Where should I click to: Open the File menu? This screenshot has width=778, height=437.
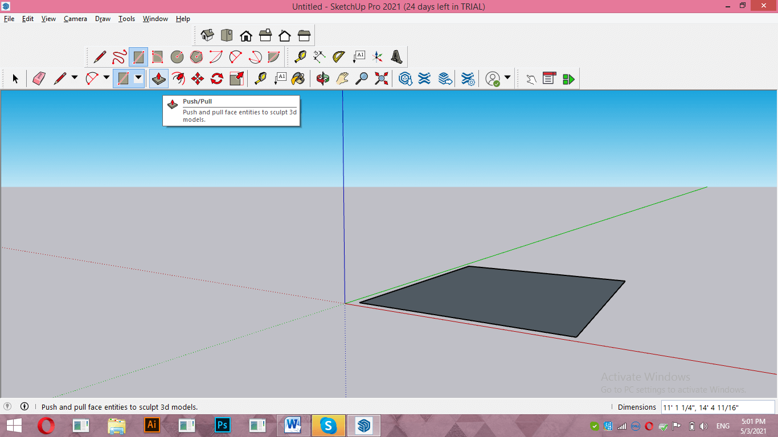pyautogui.click(x=9, y=19)
